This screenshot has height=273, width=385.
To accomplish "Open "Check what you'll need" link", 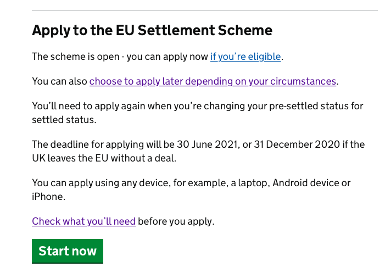I will coord(83,221).
